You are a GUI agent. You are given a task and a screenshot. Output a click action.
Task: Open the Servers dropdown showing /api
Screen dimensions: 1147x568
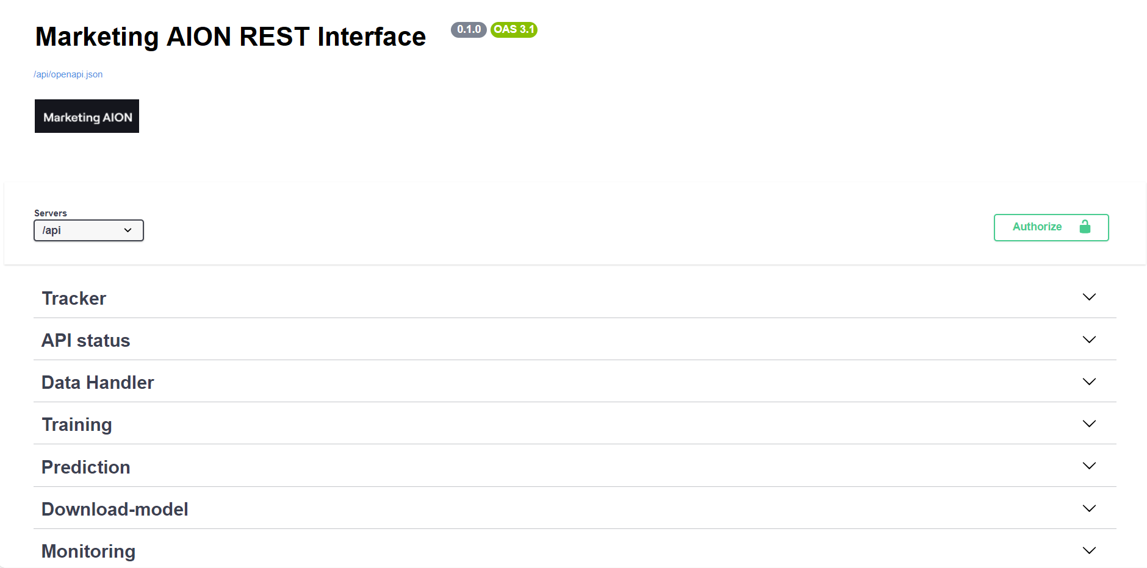click(88, 230)
